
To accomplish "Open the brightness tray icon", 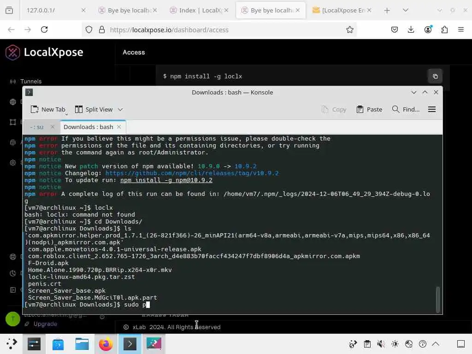I will pos(395,344).
